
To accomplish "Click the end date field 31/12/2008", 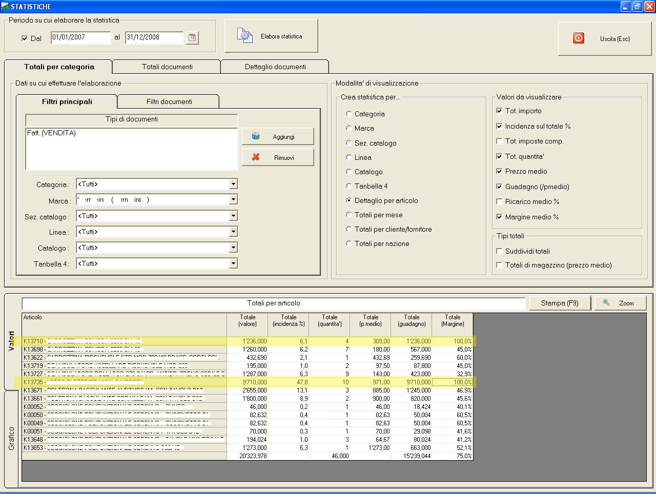I will coord(154,37).
